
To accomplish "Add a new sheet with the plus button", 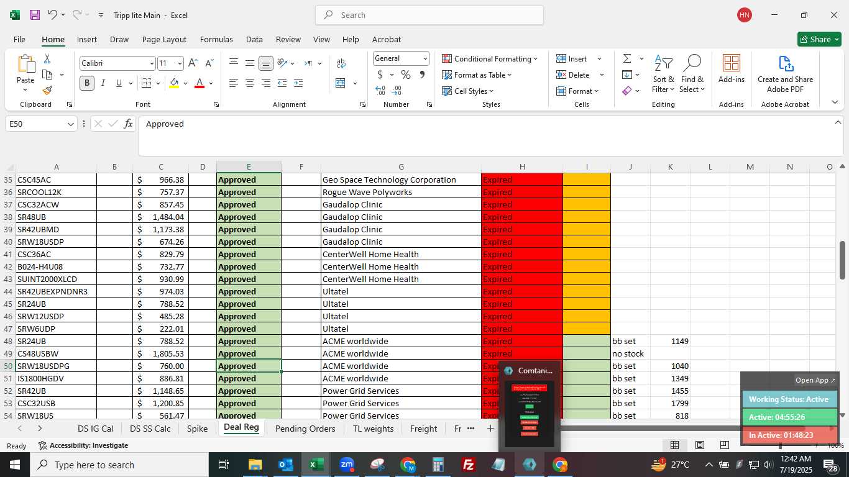I will (490, 429).
